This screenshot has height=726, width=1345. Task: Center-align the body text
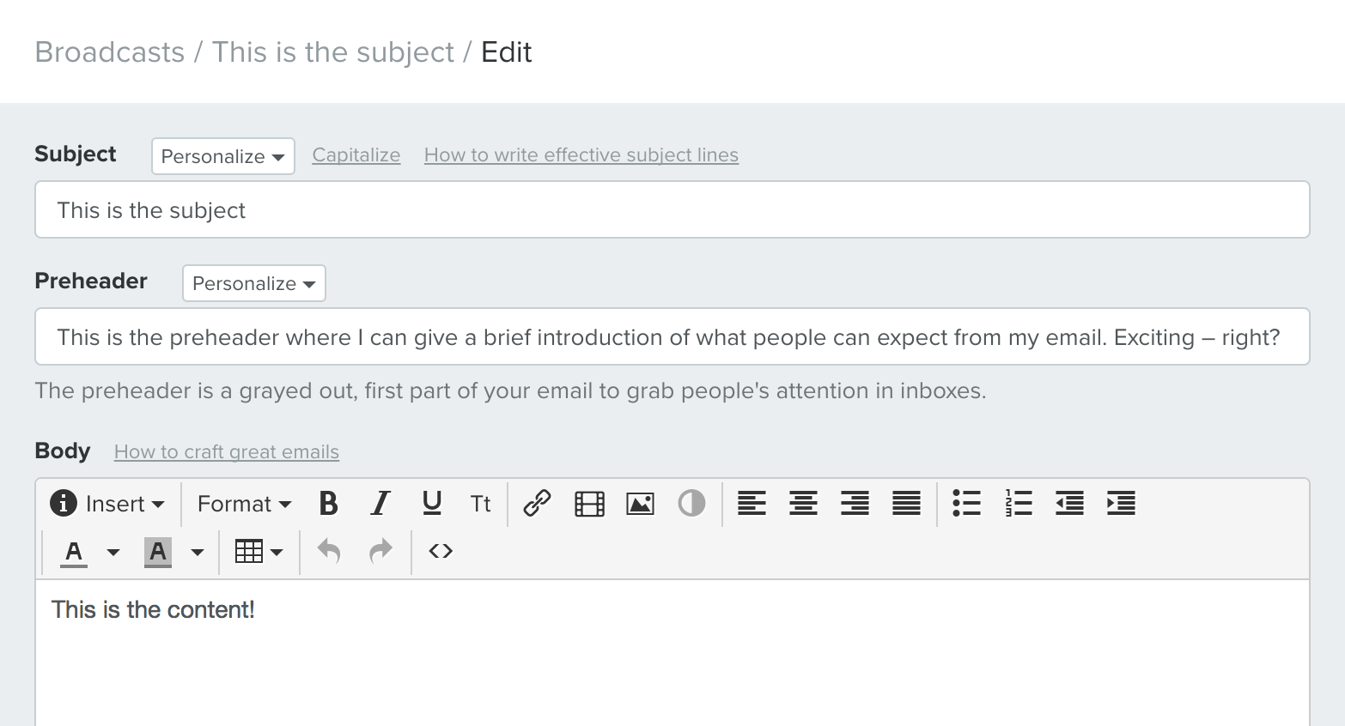click(803, 504)
